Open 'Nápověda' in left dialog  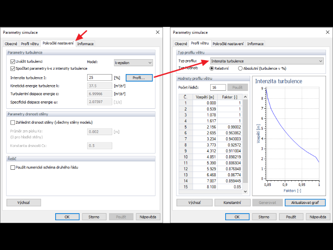pos(148,217)
